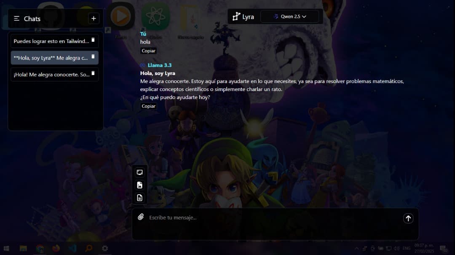Open Firefox from the taskbar

tap(56, 248)
